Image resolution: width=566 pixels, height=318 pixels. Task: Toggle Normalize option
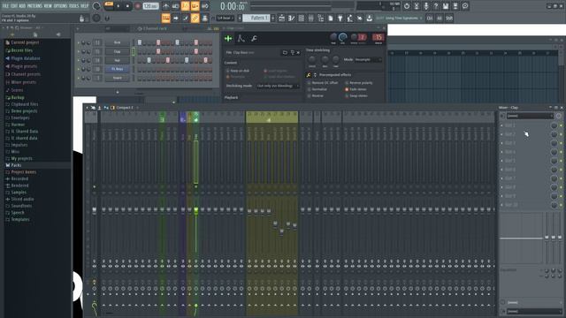317,89
